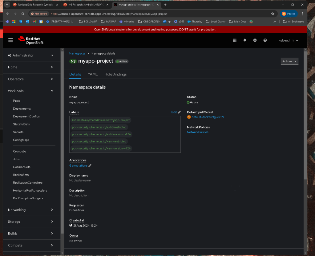
Task: Go to StatefulSets
Action: [21, 124]
